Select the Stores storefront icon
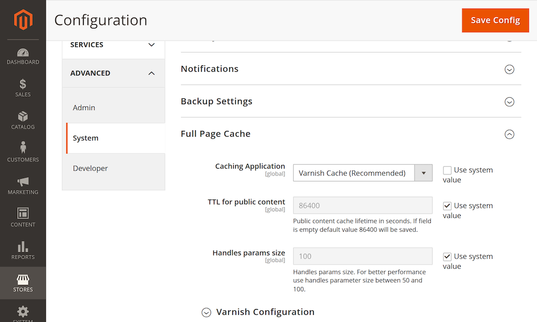Viewport: 537px width, 322px height. tap(23, 283)
